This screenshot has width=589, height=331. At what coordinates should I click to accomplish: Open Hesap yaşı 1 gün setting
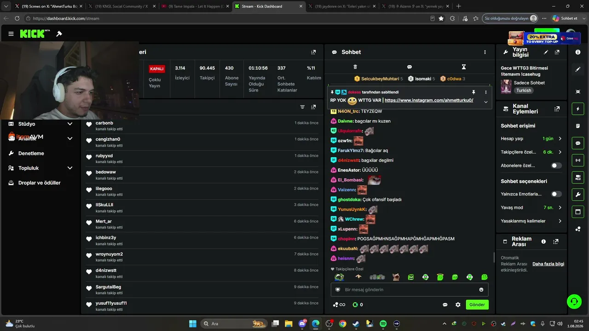point(531,138)
